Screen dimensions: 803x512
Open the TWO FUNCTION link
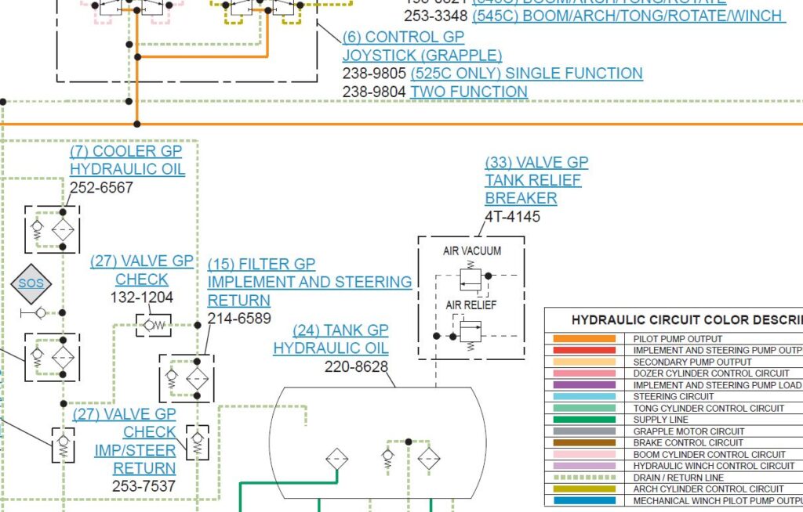(469, 92)
